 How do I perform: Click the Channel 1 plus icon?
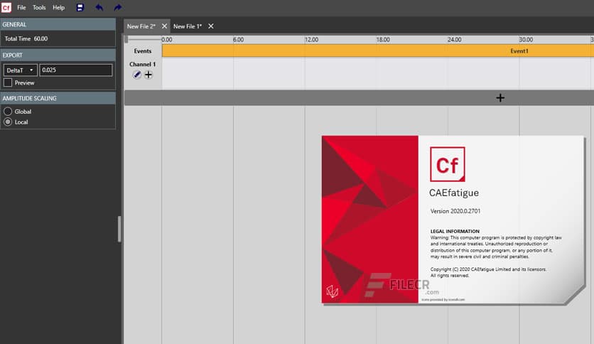[148, 75]
